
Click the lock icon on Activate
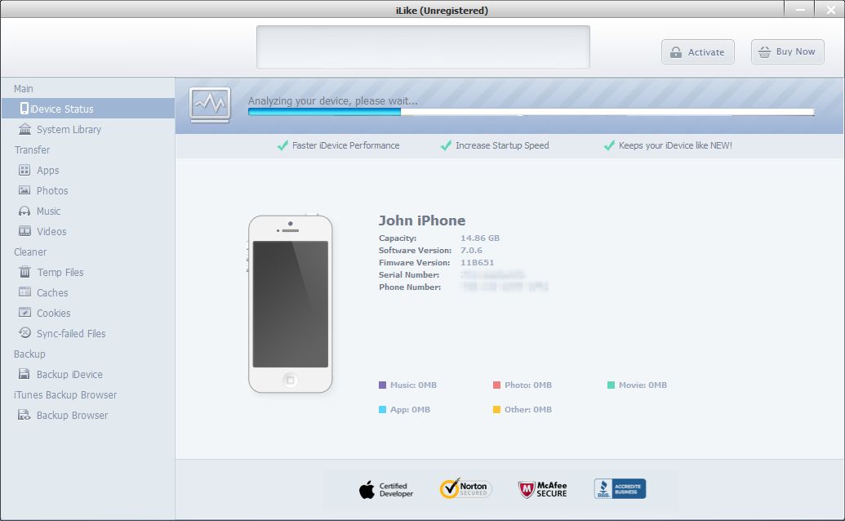tap(676, 52)
